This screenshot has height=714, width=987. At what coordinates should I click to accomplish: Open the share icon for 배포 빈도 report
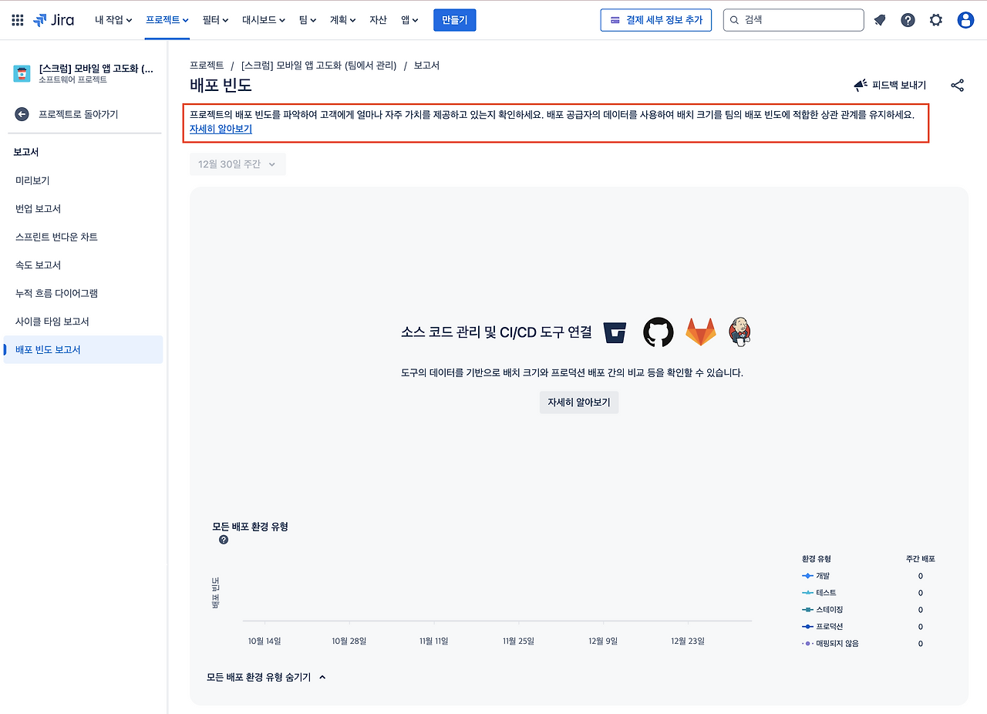click(x=957, y=86)
